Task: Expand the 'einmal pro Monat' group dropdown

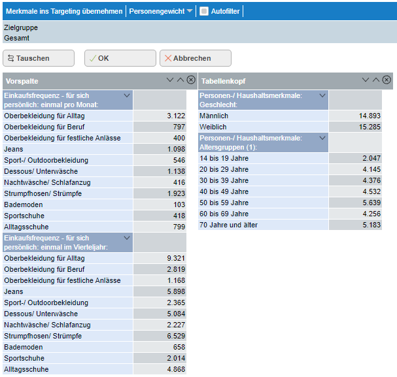Action: [x=127, y=95]
